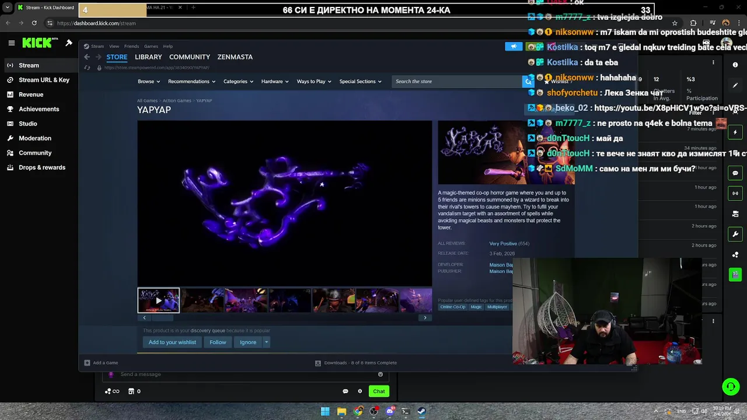The height and width of the screenshot is (420, 747).
Task: Click the info icon in Kick right rail
Action: pos(735,65)
